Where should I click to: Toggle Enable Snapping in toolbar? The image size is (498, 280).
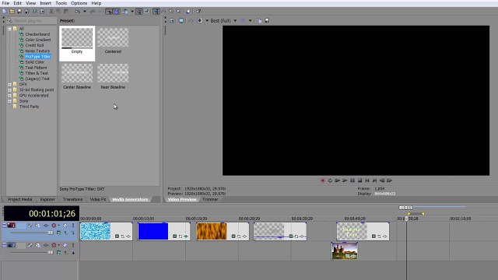point(109,12)
